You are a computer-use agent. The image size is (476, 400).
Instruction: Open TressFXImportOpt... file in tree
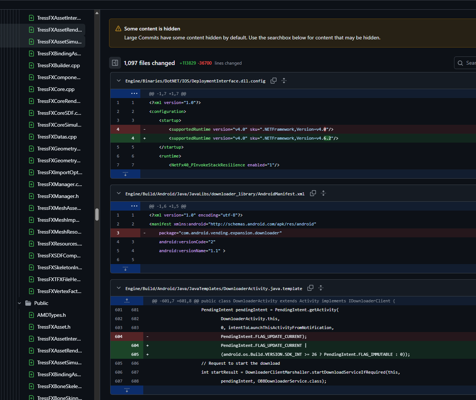[x=59, y=172]
